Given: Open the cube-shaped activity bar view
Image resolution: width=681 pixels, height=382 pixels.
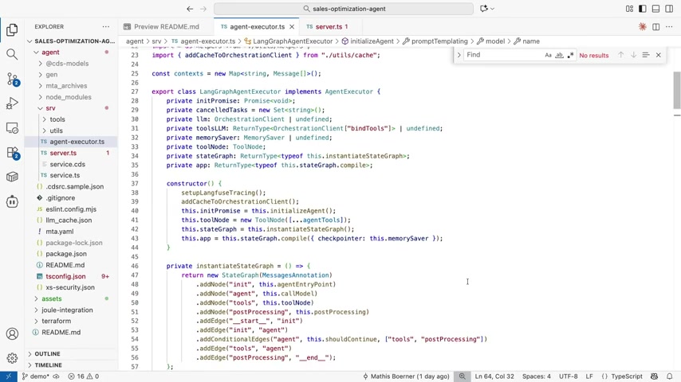Looking at the screenshot, I should (x=12, y=177).
